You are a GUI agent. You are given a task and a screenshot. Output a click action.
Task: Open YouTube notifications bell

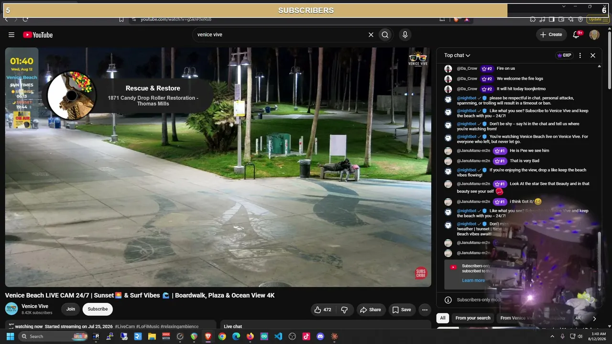(577, 35)
